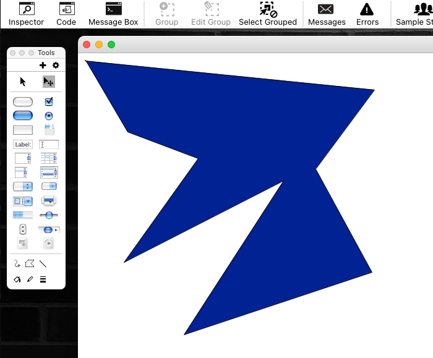Select the Edit pointer tool
Screen dimensions: 433x358
coord(48,82)
